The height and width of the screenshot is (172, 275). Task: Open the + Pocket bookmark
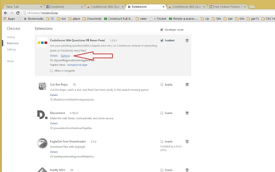tap(158, 18)
